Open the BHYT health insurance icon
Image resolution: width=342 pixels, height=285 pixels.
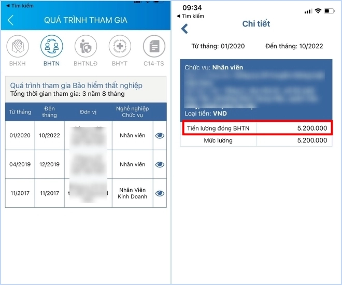(x=120, y=46)
